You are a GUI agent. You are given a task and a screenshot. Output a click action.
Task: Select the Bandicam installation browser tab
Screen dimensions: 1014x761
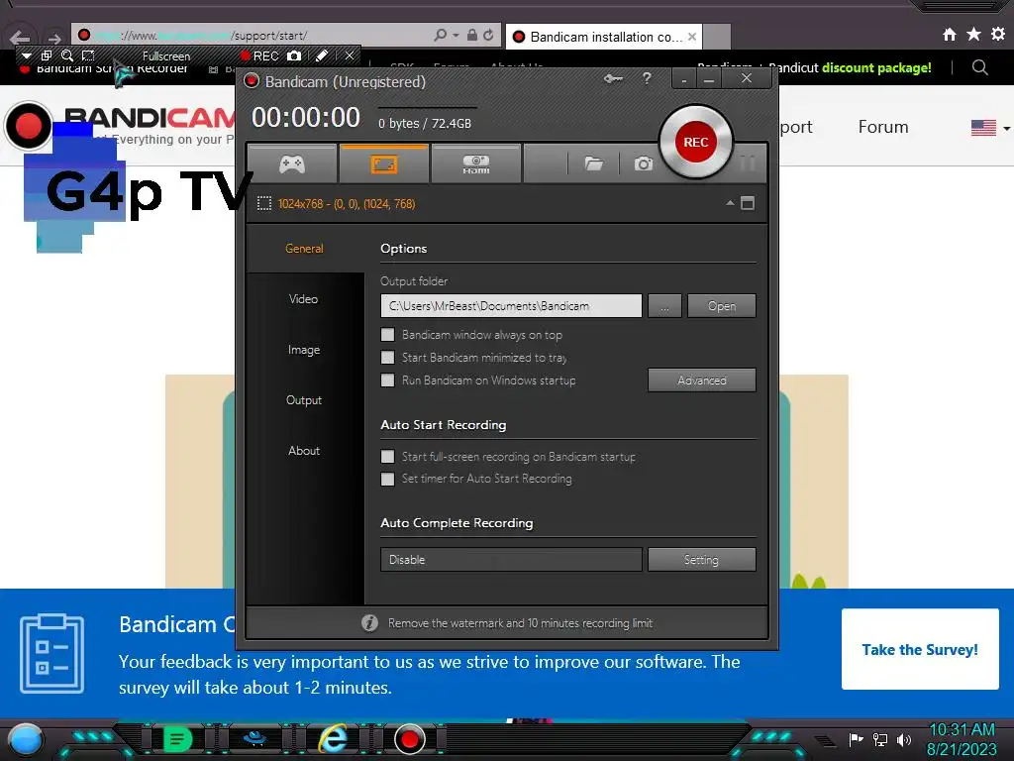[604, 37]
